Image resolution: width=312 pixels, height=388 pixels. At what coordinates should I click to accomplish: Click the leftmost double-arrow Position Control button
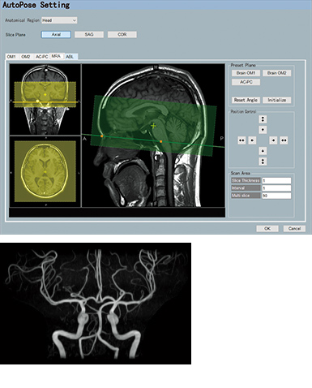tap(241, 140)
